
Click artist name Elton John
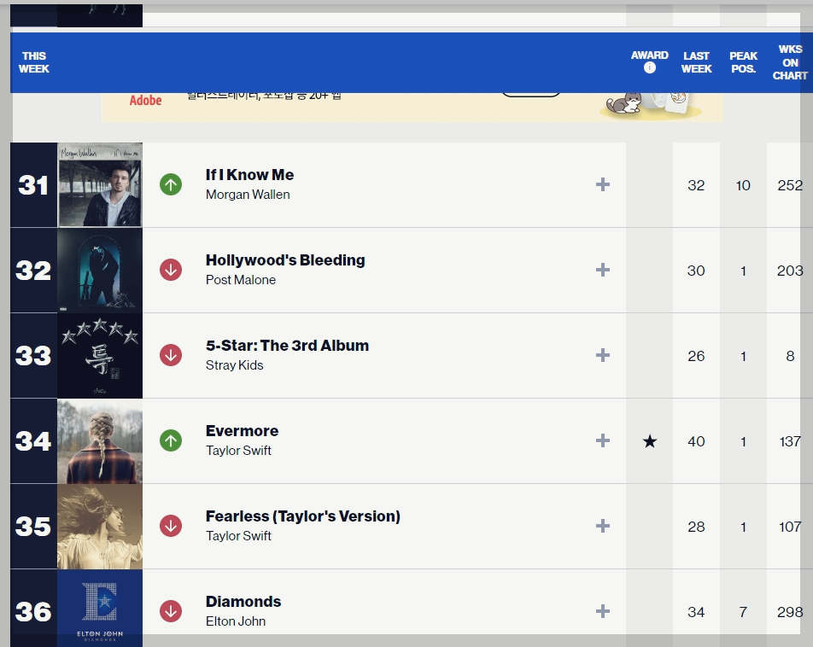[x=236, y=621]
